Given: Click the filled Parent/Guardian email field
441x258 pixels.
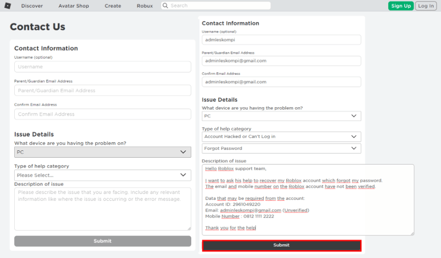Looking at the screenshot, I should [x=281, y=61].
